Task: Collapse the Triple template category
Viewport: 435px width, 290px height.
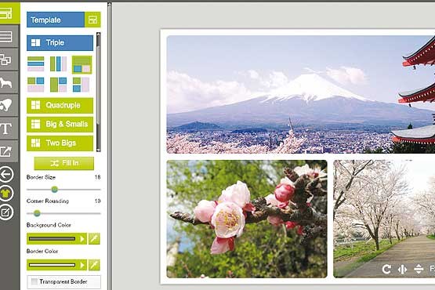Action: click(x=60, y=43)
